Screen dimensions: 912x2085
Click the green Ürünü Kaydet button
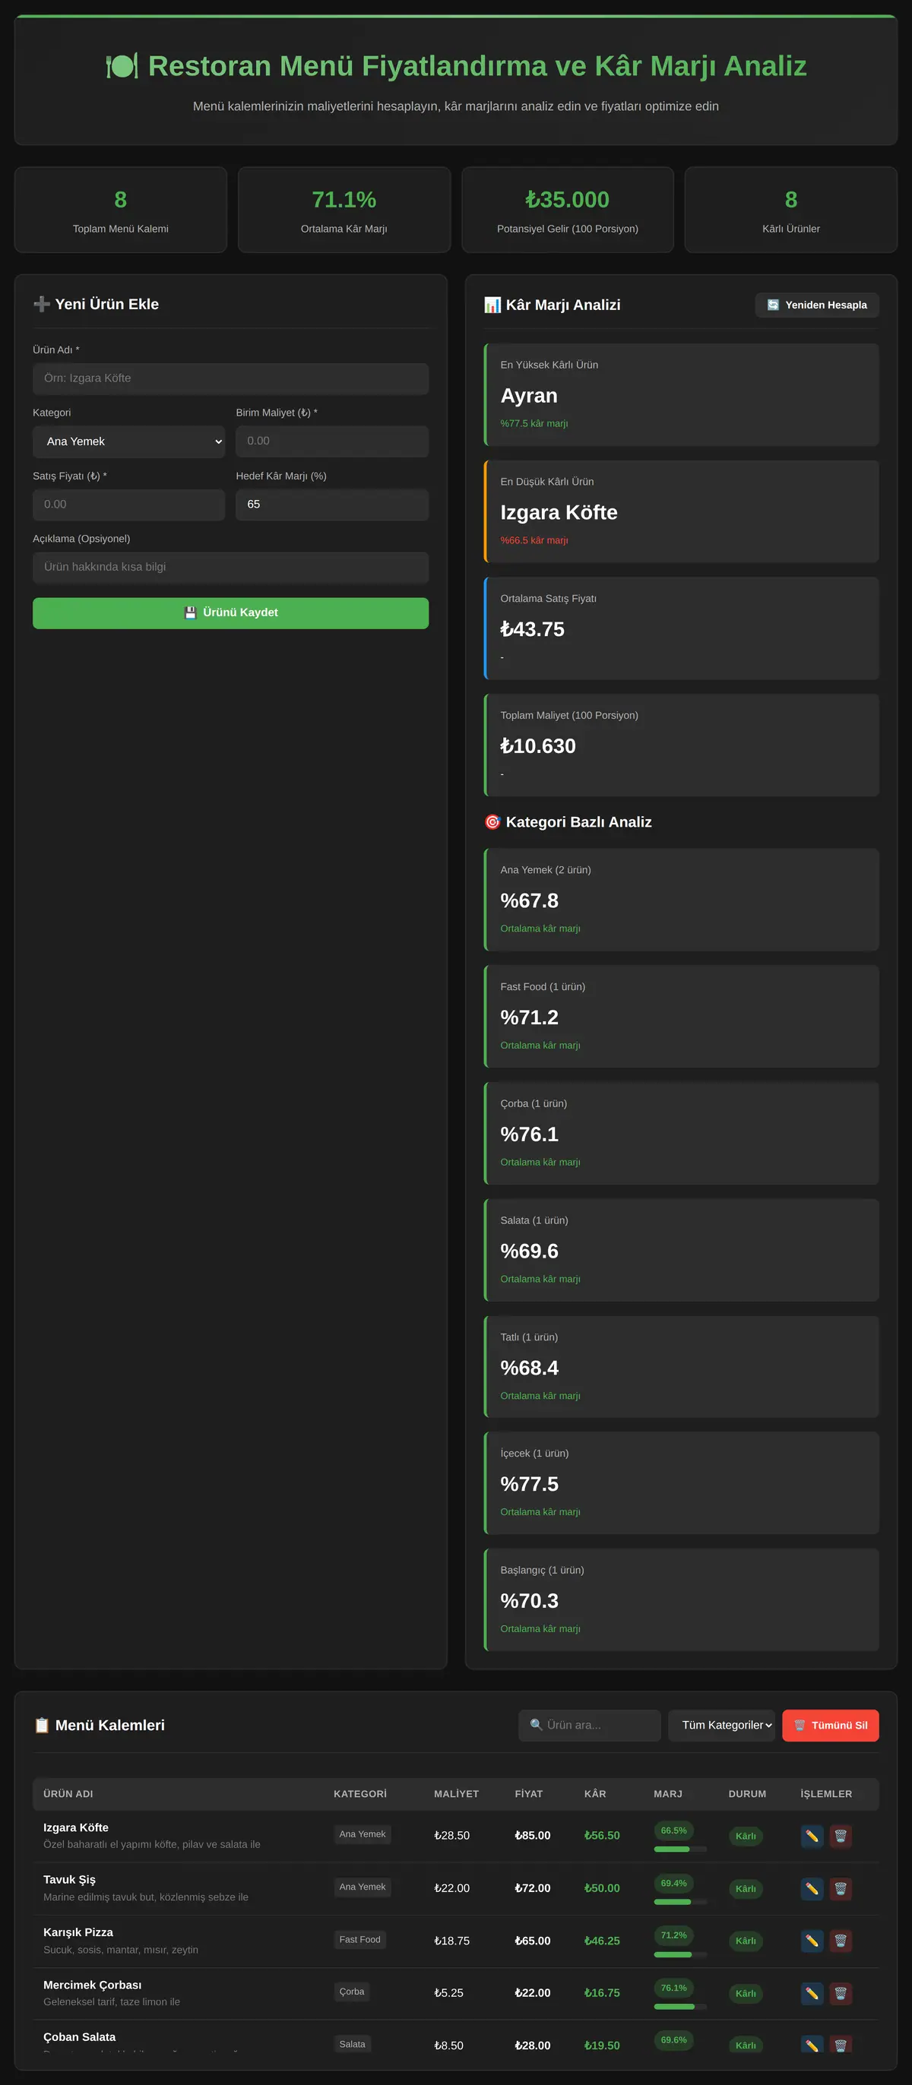230,612
